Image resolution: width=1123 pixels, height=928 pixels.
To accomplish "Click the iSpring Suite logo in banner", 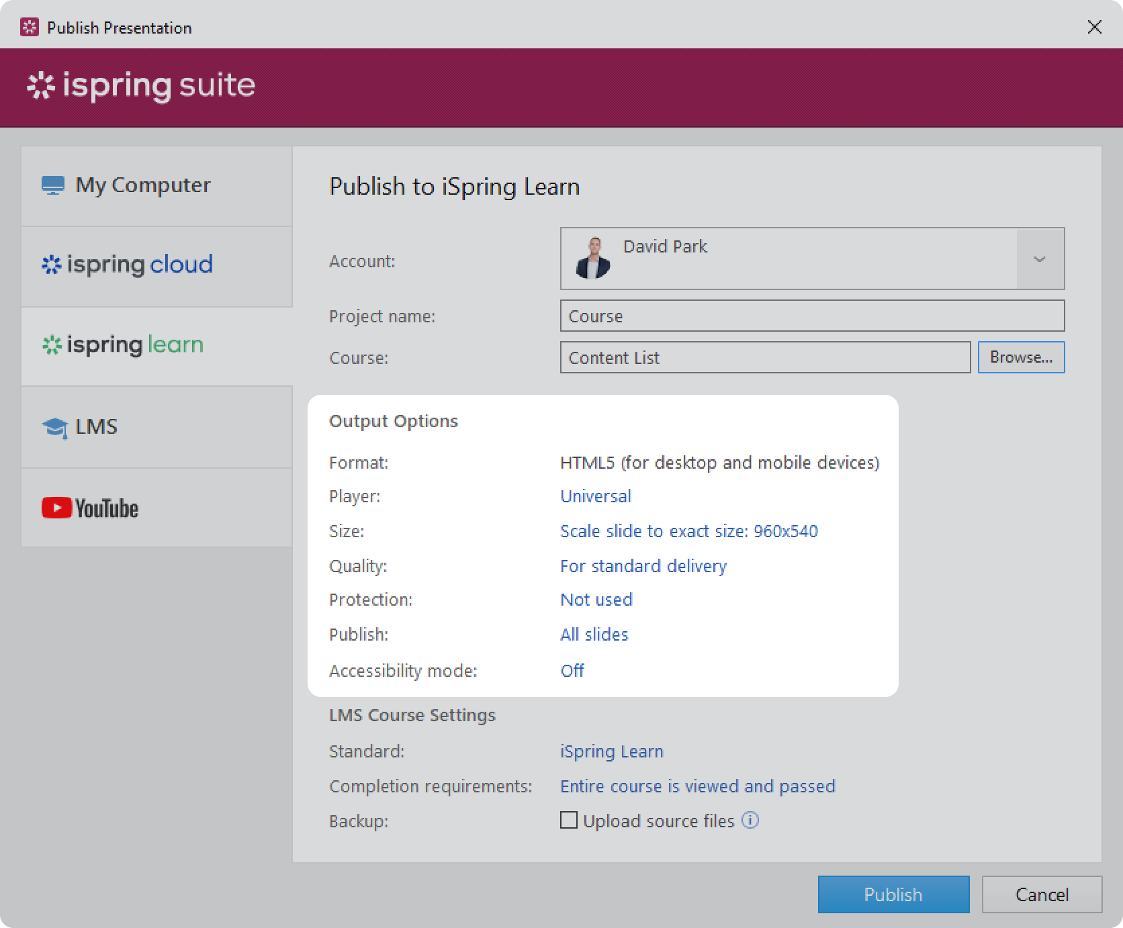I will click(141, 86).
